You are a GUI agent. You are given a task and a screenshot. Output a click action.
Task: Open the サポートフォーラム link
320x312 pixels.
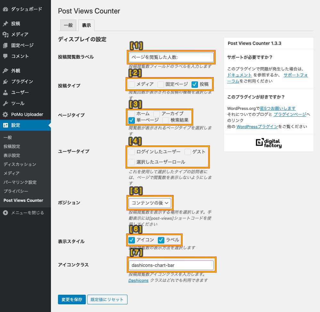click(x=296, y=75)
